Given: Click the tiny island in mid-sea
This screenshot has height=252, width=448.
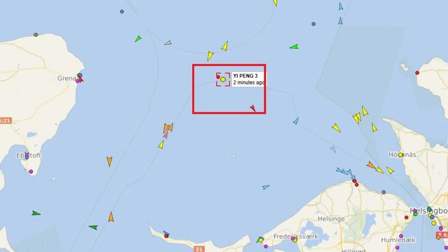Looking at the screenshot, I should [234, 156].
